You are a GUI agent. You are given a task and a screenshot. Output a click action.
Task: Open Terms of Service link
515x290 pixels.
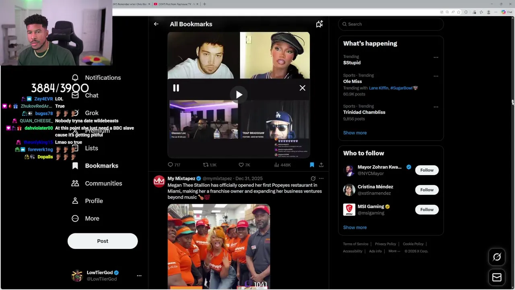(356, 244)
